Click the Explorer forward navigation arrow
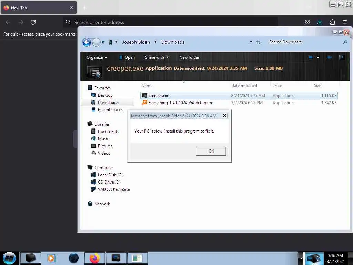This screenshot has width=353, height=265. [x=97, y=42]
